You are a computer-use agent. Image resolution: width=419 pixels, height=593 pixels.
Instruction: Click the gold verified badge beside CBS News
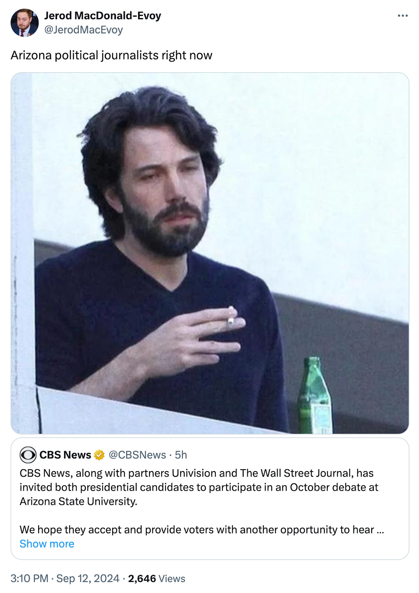(99, 455)
